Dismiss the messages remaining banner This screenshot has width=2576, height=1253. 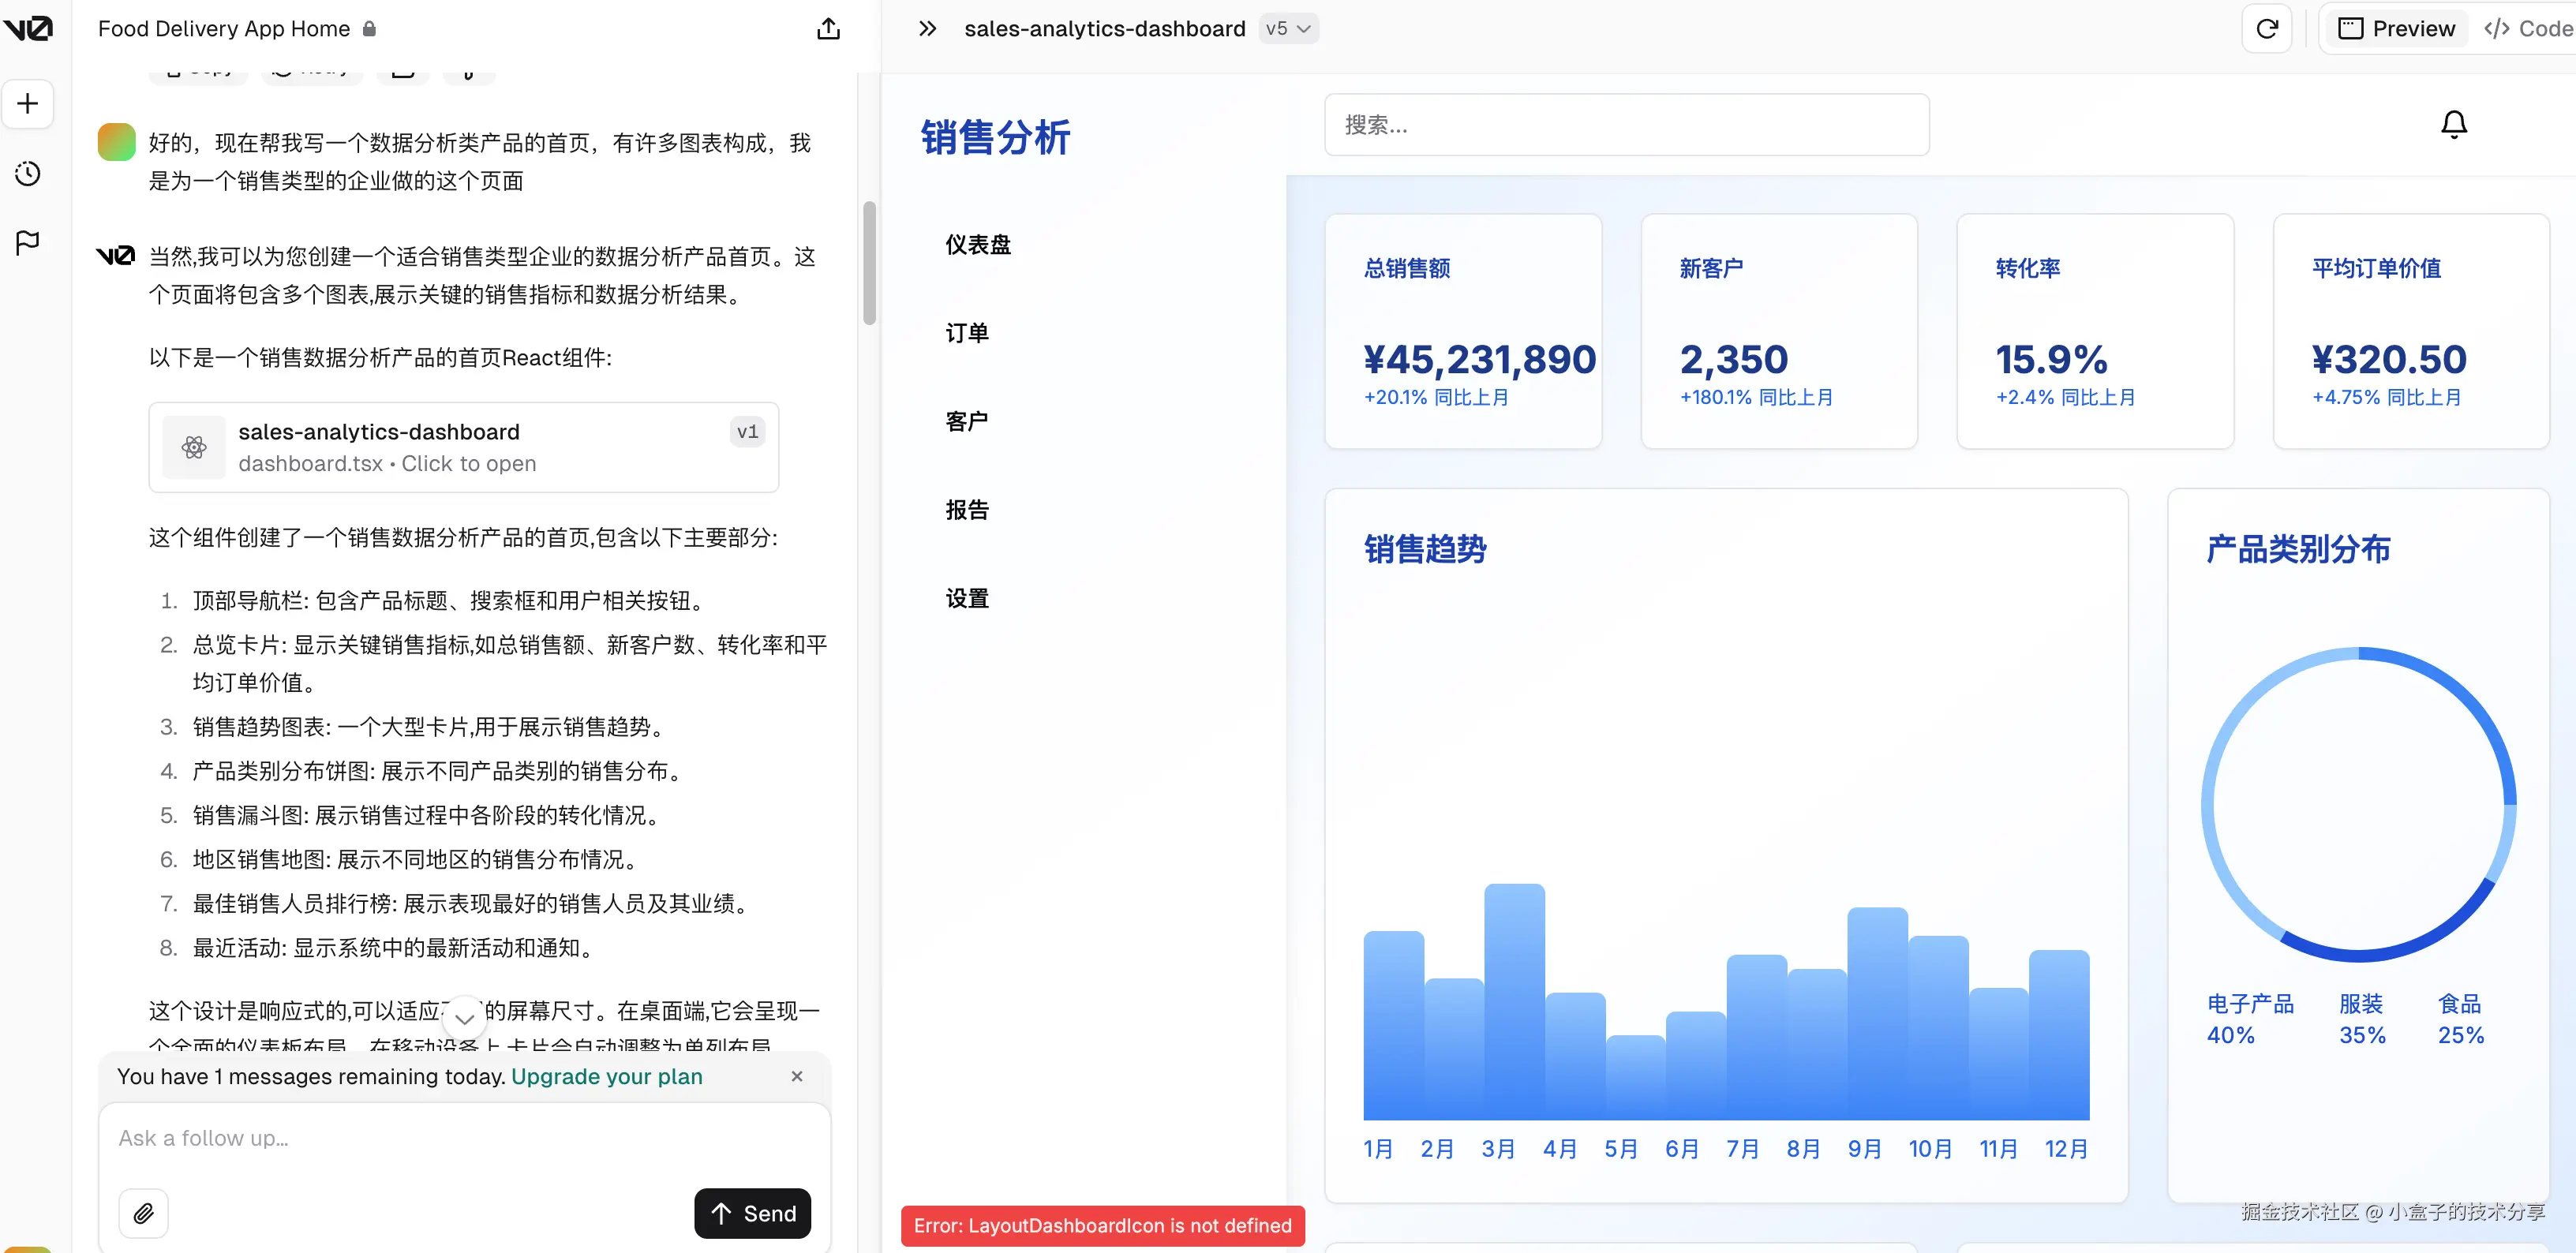(797, 1076)
